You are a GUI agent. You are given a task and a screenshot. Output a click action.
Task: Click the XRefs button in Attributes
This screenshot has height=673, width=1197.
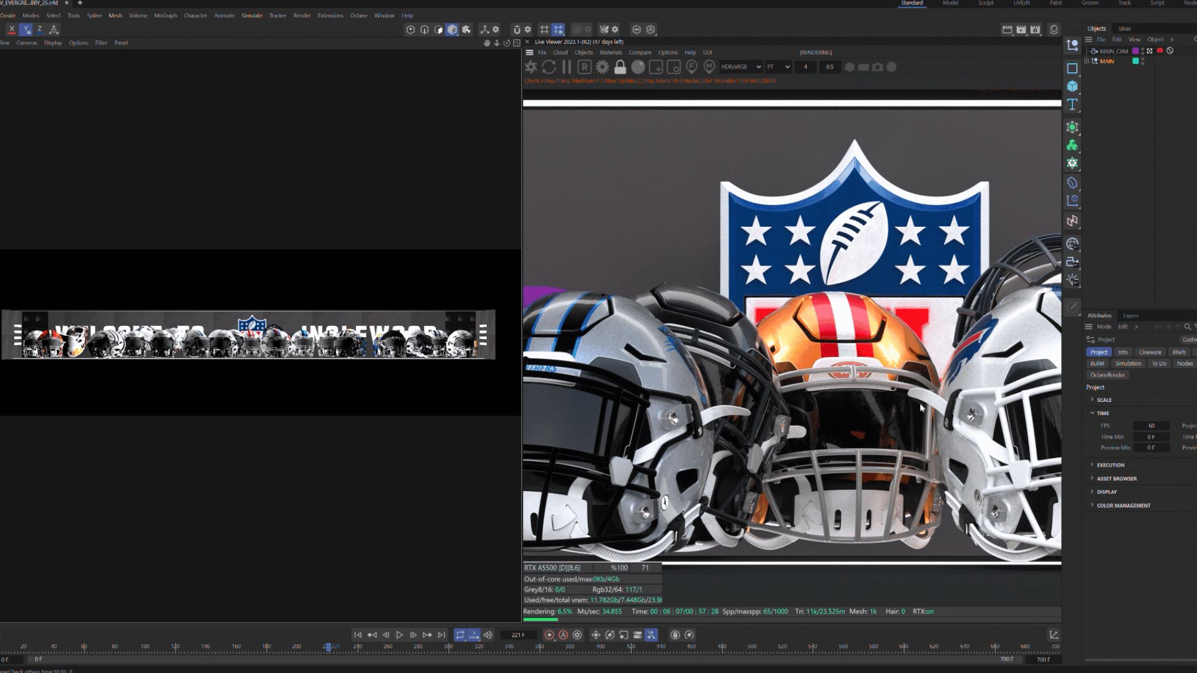[1178, 353]
